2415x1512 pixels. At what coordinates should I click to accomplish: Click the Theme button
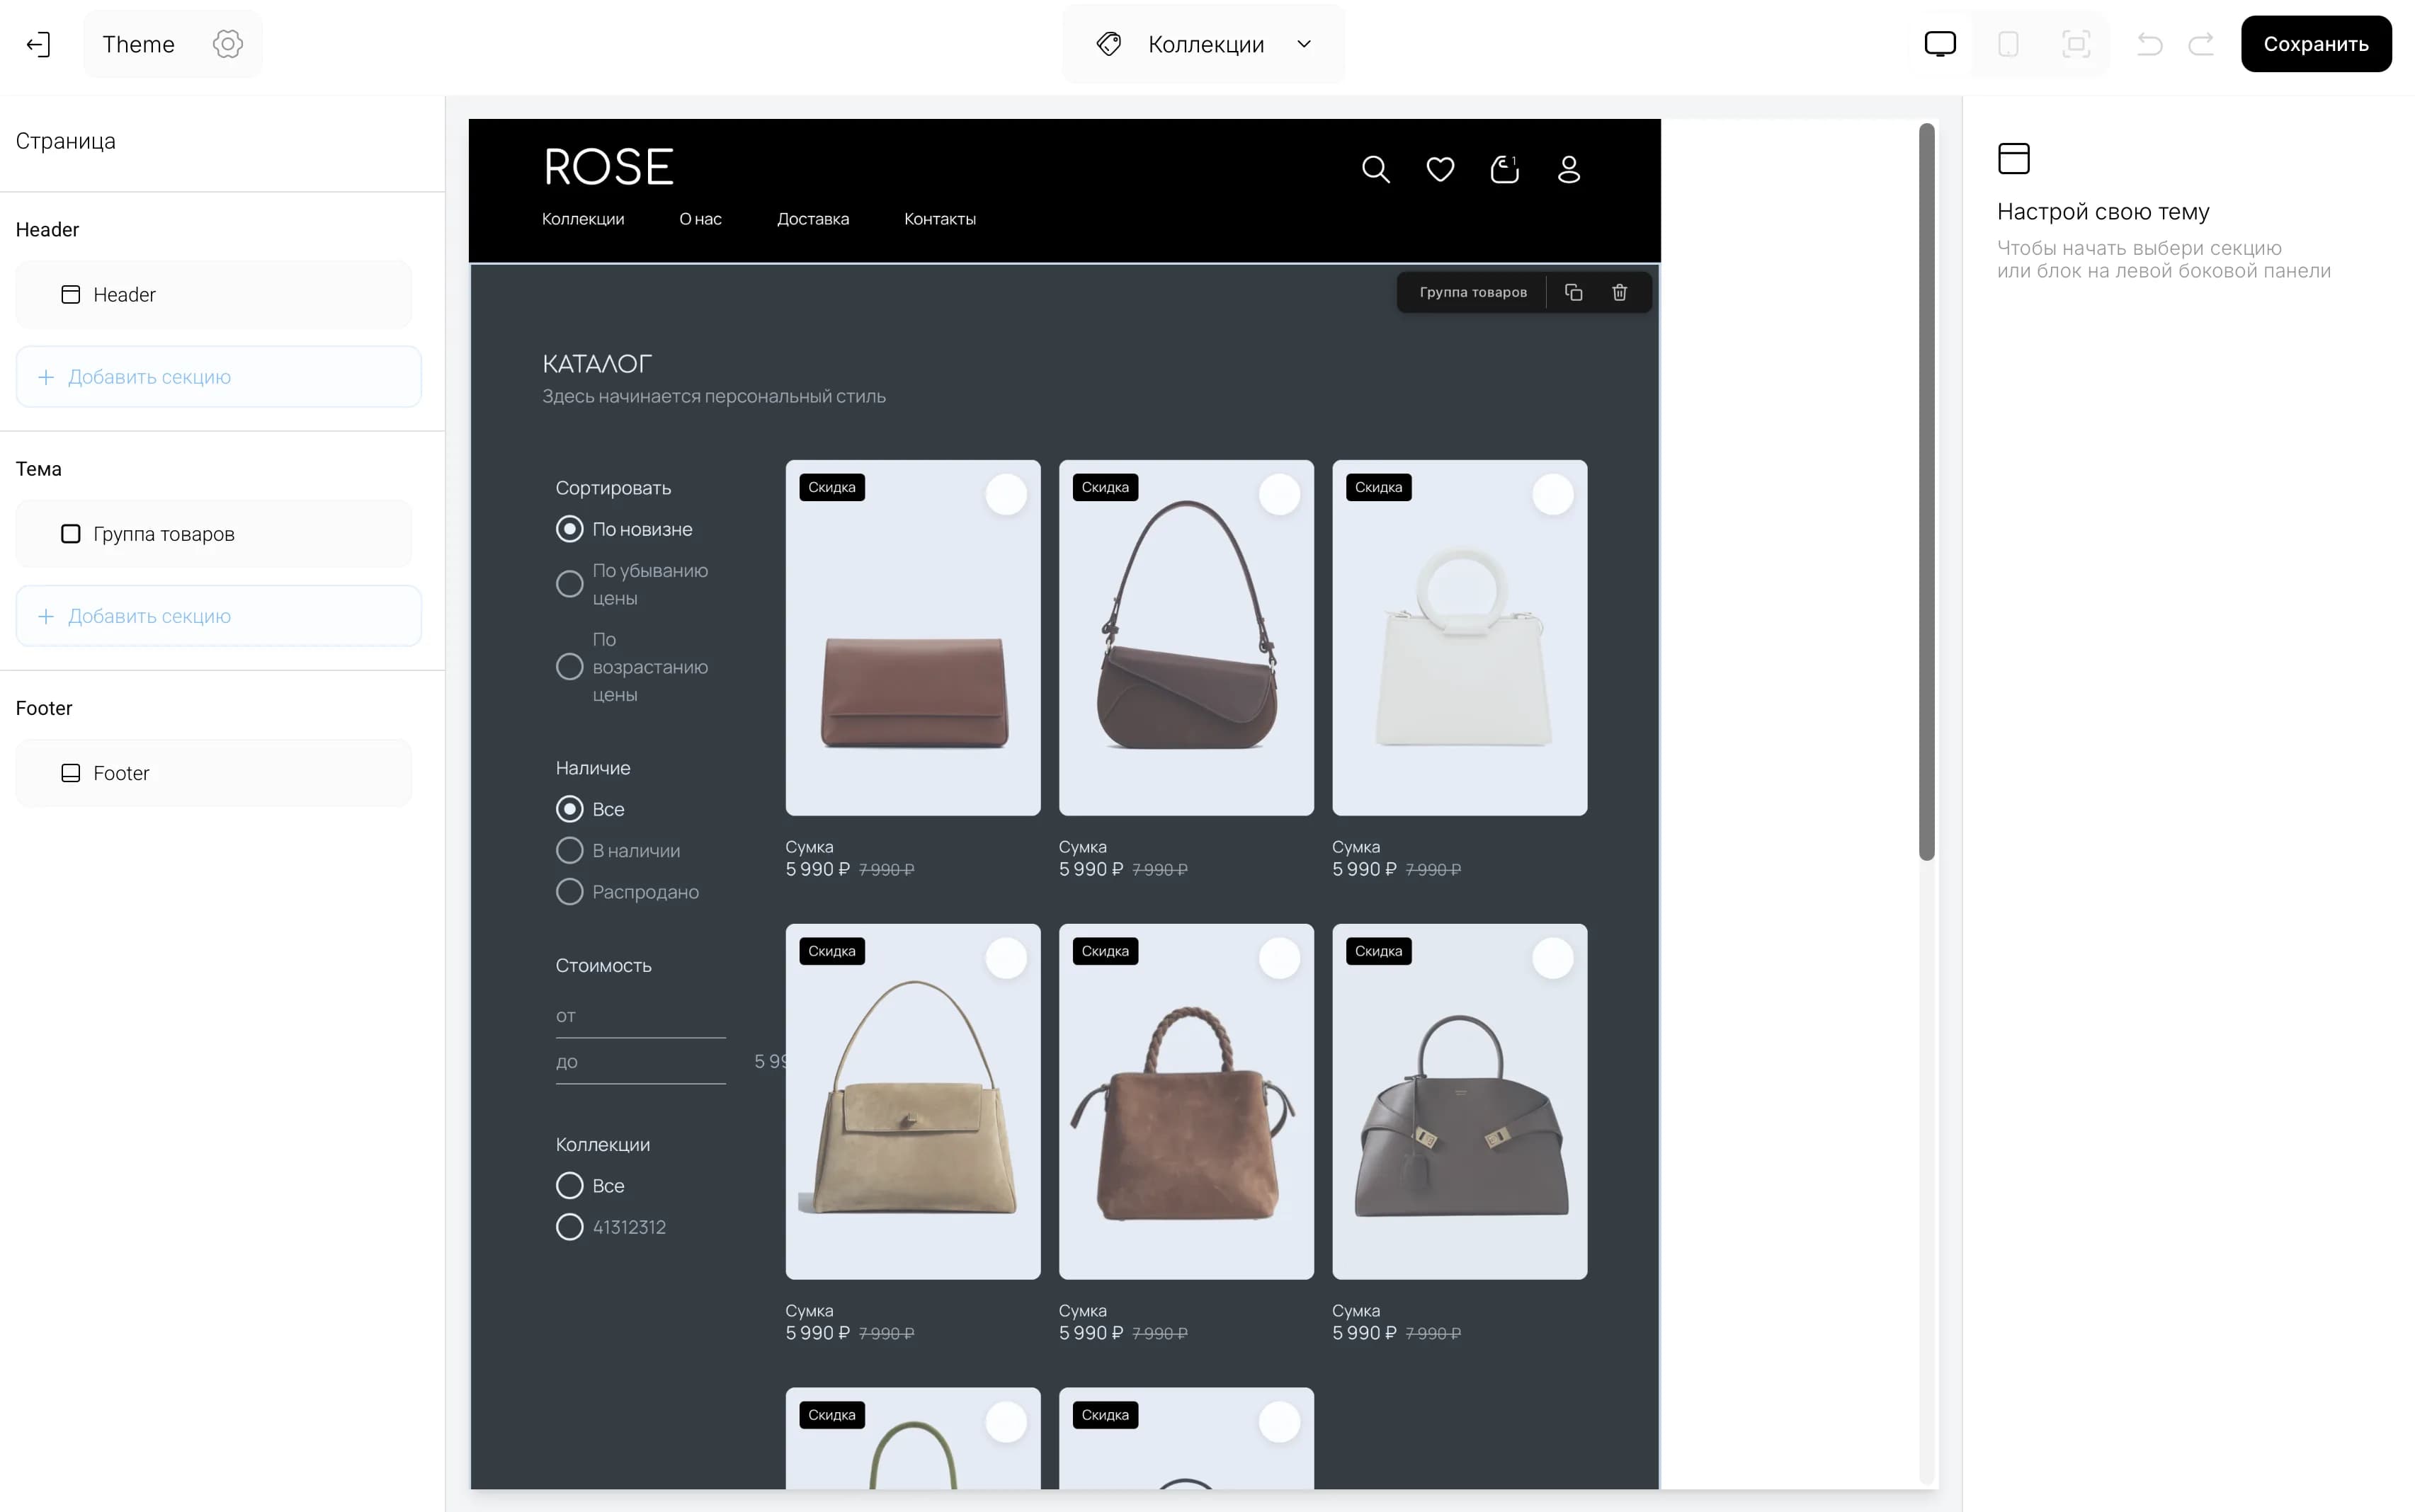[x=138, y=44]
